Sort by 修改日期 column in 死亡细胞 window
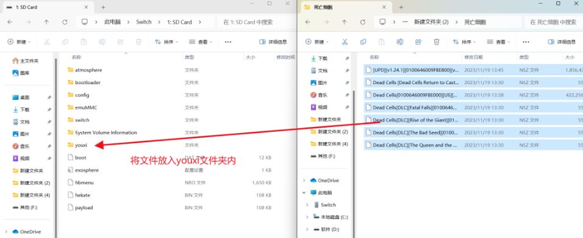The height and width of the screenshot is (238, 583). tap(473, 57)
